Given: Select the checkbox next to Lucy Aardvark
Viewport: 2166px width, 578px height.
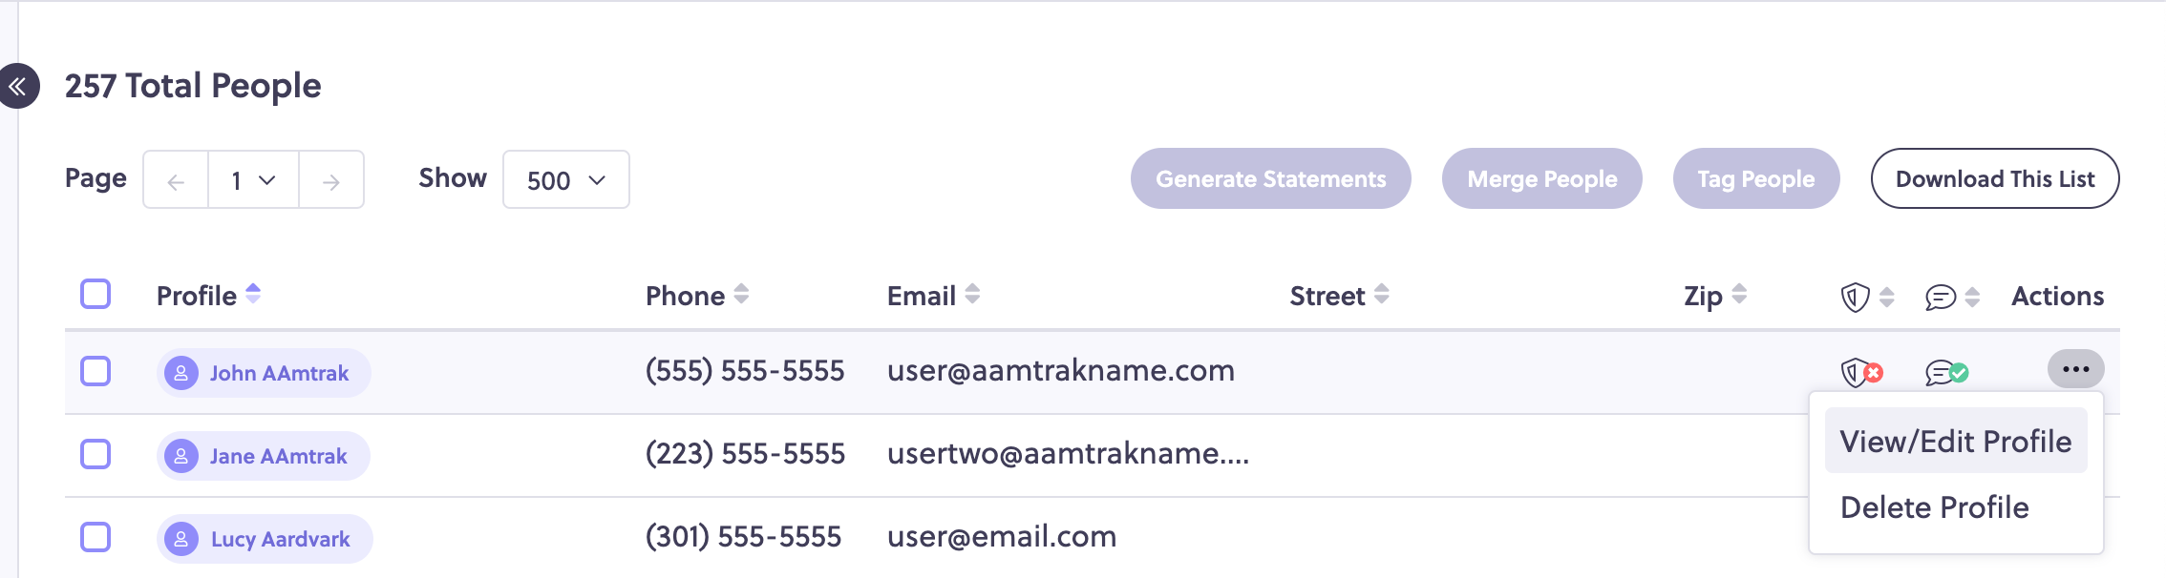Looking at the screenshot, I should click(x=96, y=537).
